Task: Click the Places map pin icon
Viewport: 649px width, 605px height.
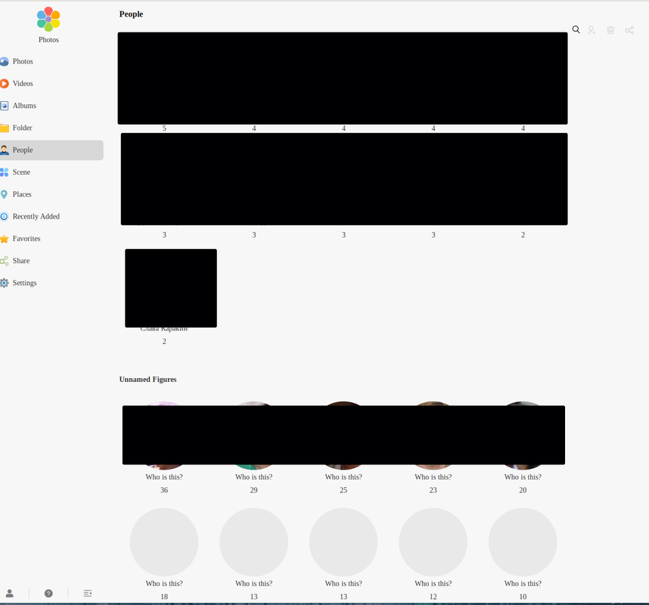Action: click(x=4, y=194)
